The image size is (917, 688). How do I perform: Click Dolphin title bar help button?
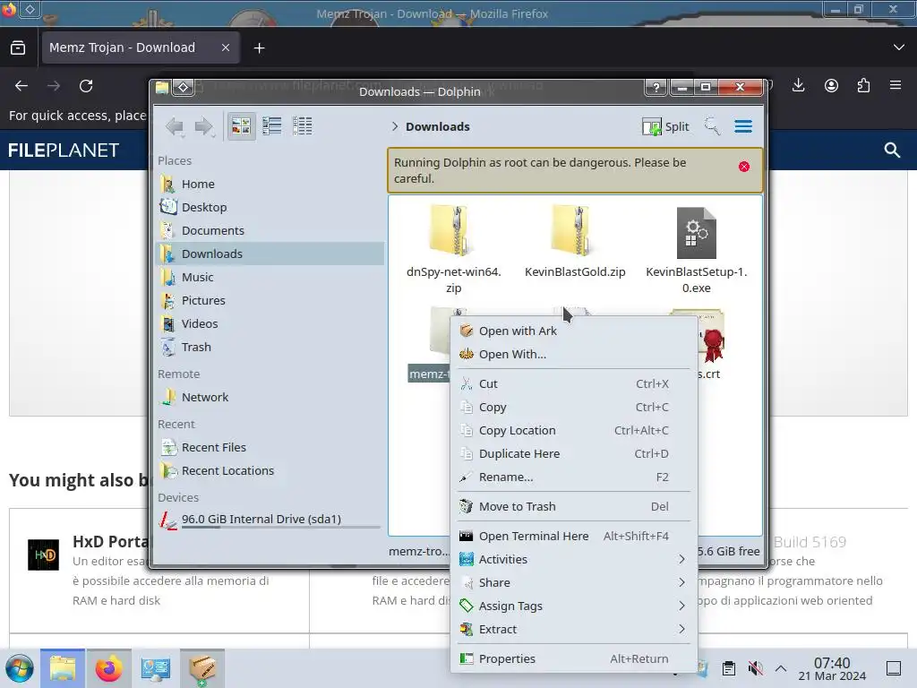point(656,87)
